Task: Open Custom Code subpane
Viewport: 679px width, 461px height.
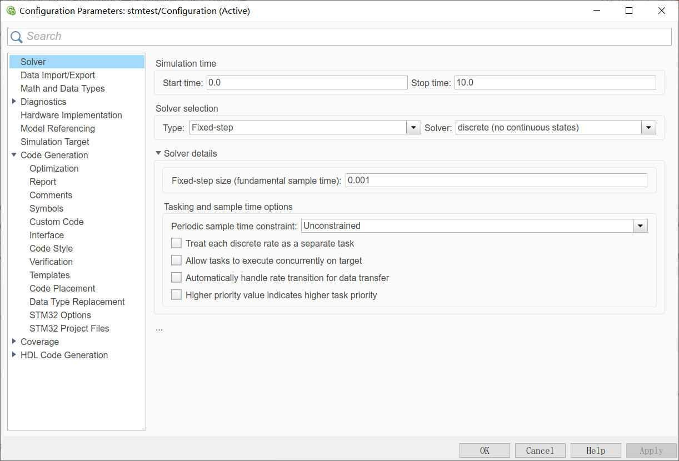Action: 56,222
